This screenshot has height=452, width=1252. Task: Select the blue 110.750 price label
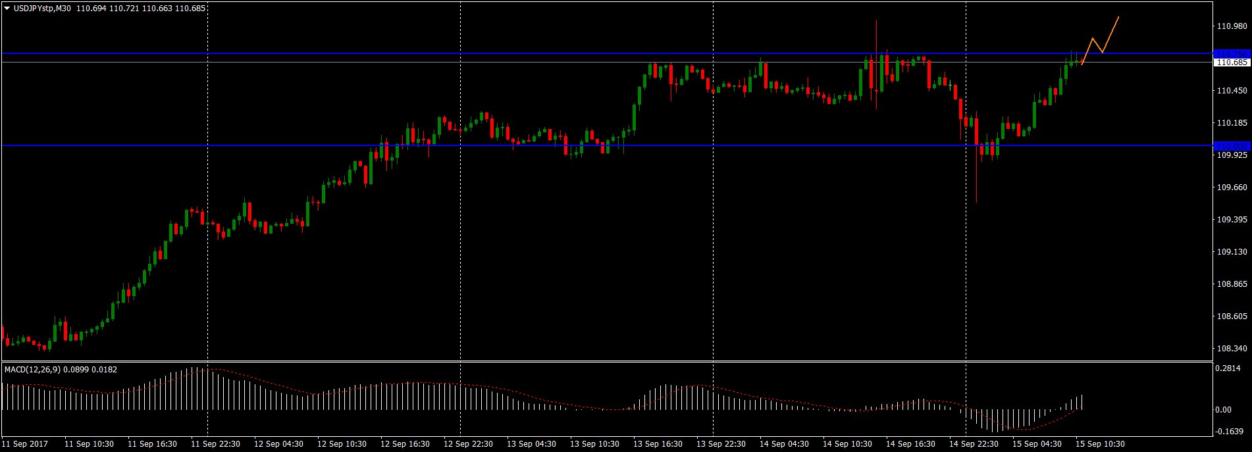[1231, 53]
